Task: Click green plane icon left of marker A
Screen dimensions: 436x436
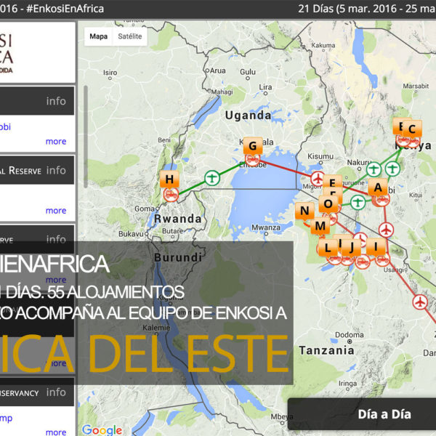Action: [358, 203]
